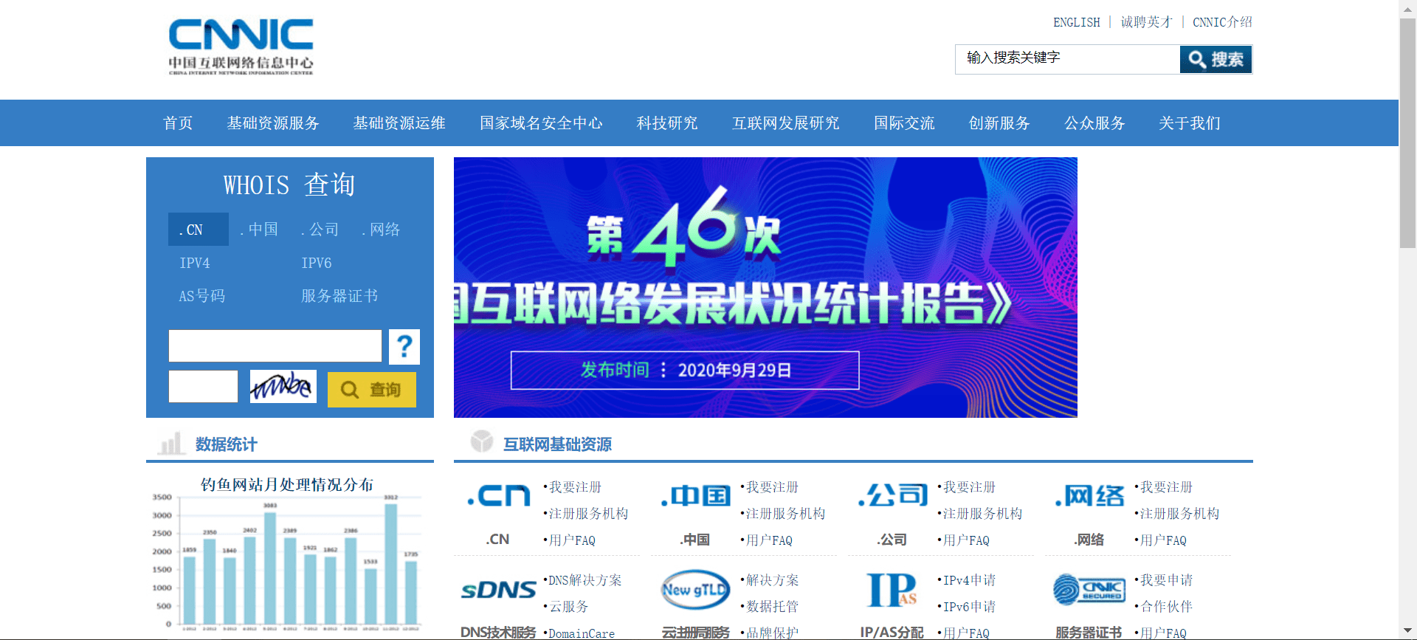Open the 互联网发展研究 menu item
Screen dimensions: 1417x640
pyautogui.click(x=786, y=123)
